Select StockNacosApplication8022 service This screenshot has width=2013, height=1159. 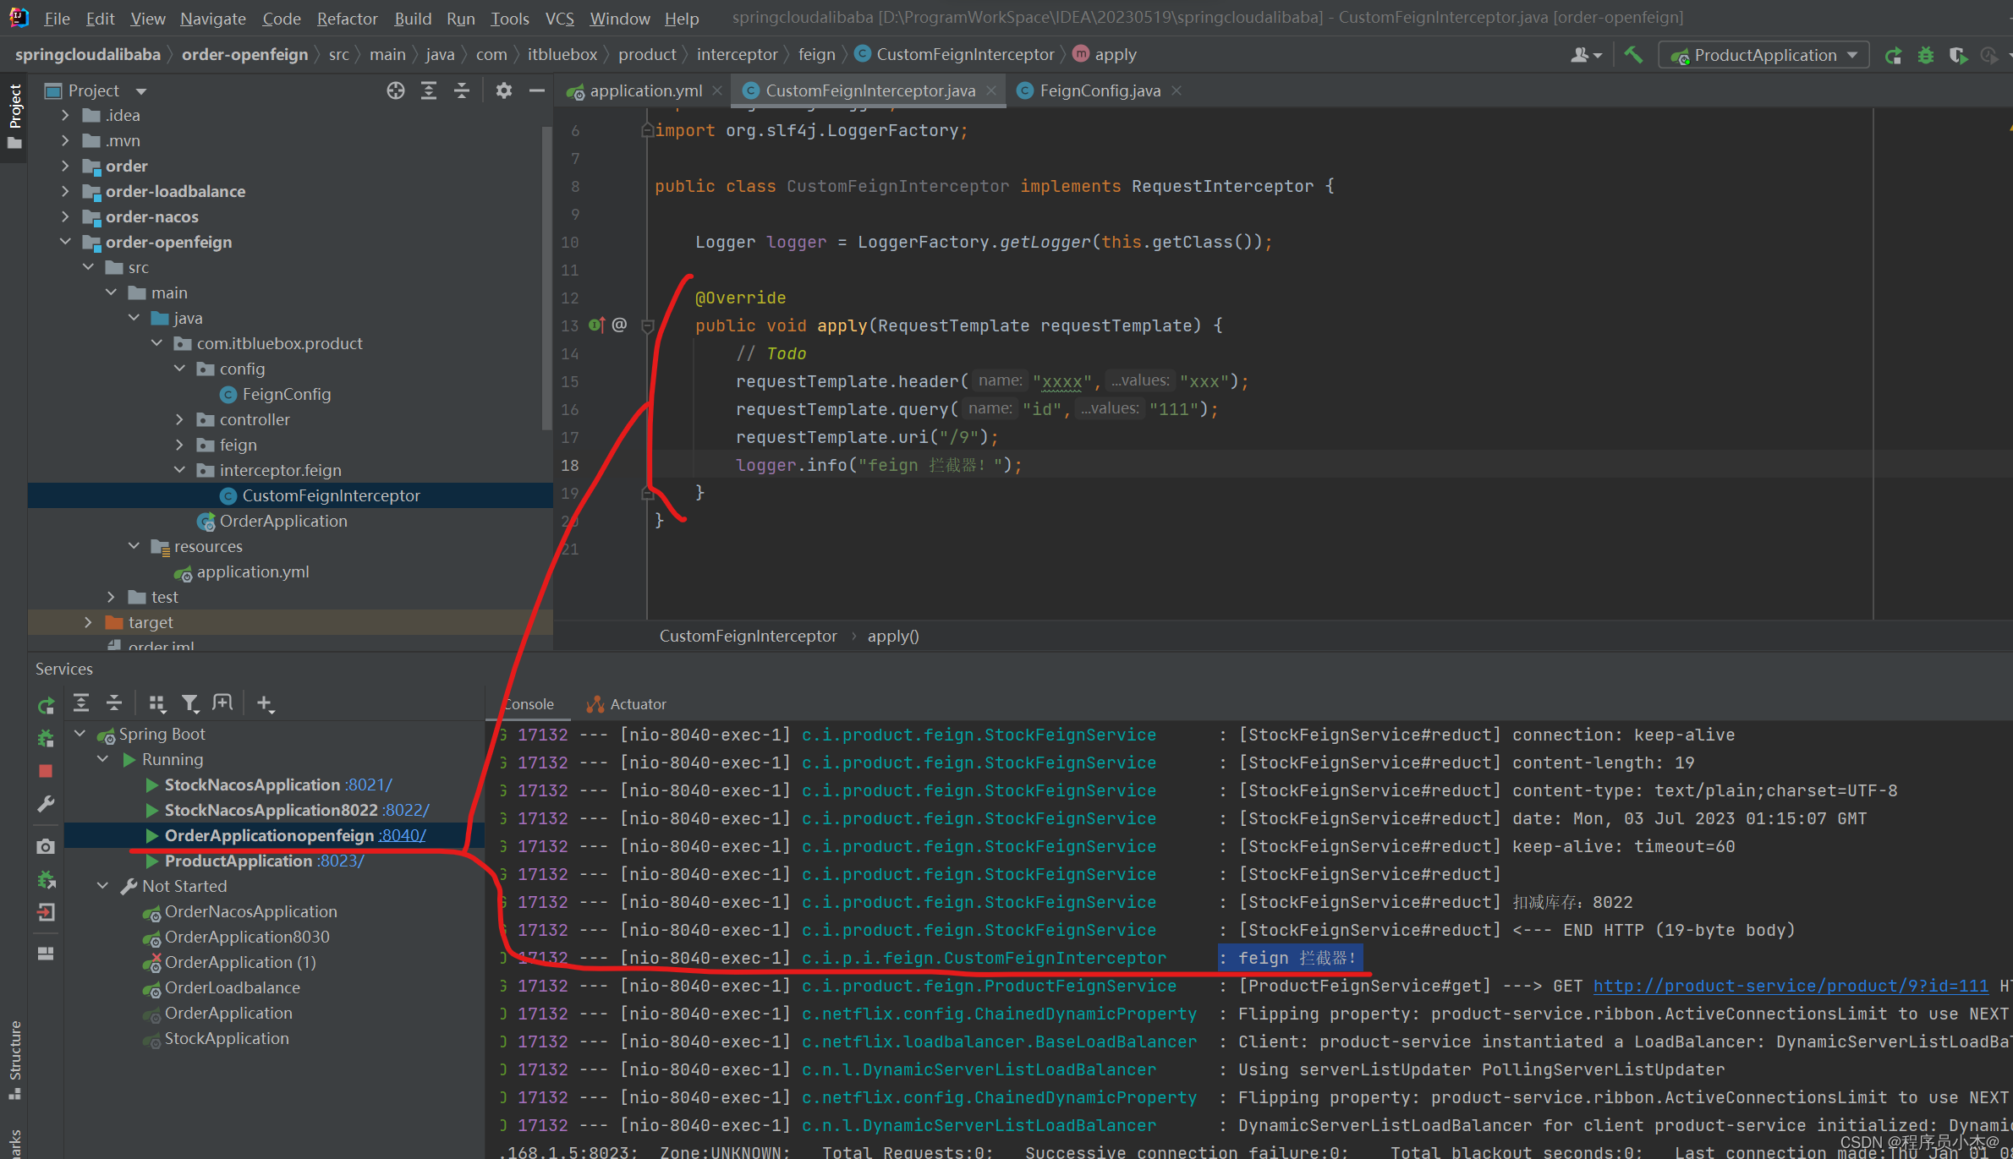(x=271, y=810)
